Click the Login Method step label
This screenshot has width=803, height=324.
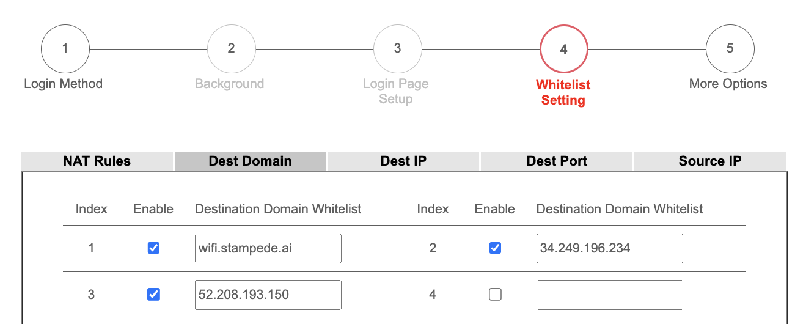click(63, 84)
